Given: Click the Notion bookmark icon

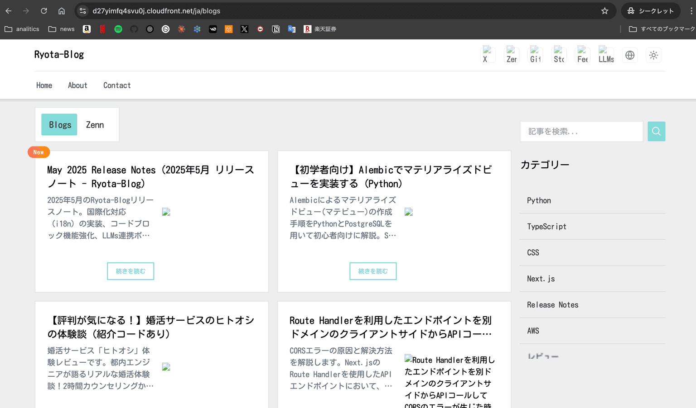Looking at the screenshot, I should 275,29.
